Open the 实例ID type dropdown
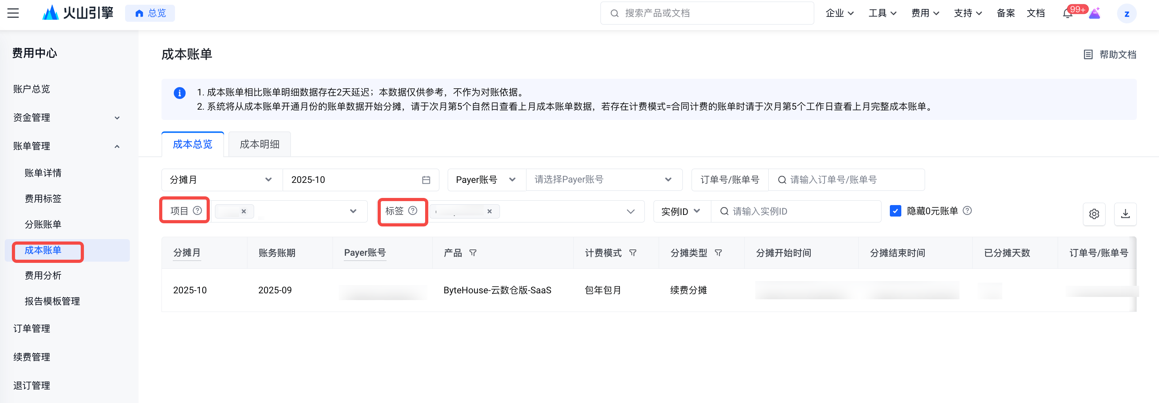The width and height of the screenshot is (1159, 403). coord(682,211)
